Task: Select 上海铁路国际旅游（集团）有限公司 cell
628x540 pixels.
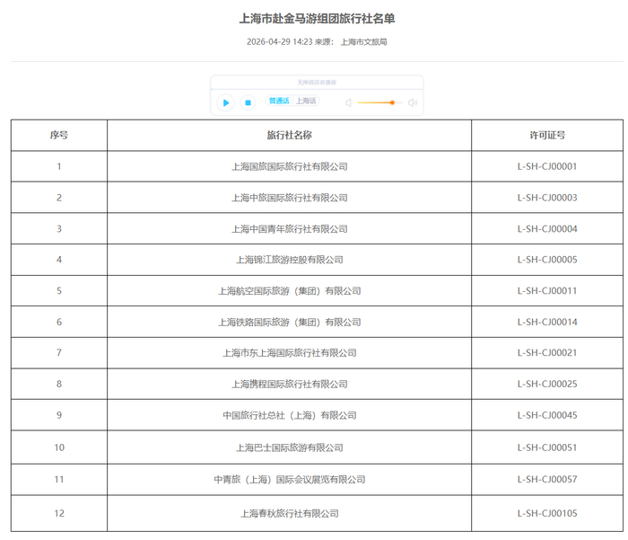Action: click(x=289, y=322)
